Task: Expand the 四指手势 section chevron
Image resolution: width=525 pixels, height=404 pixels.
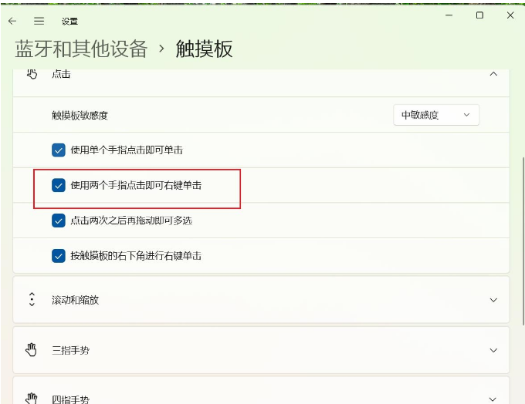Action: click(x=493, y=399)
